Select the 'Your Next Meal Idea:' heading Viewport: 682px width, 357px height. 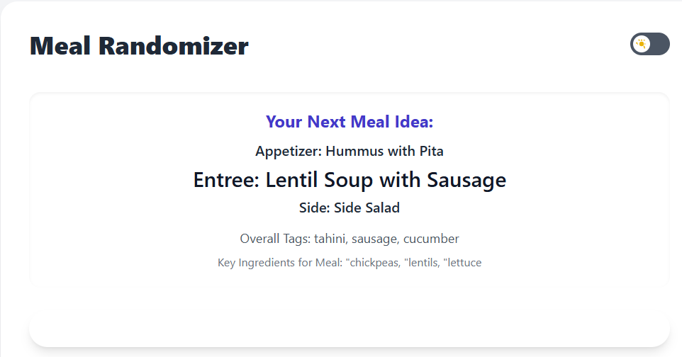coord(350,122)
